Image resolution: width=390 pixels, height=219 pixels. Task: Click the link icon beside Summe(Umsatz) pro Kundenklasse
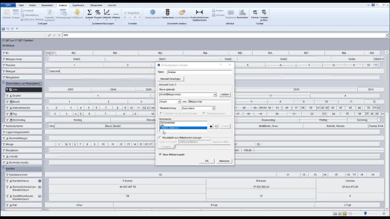pyautogui.click(x=40, y=187)
